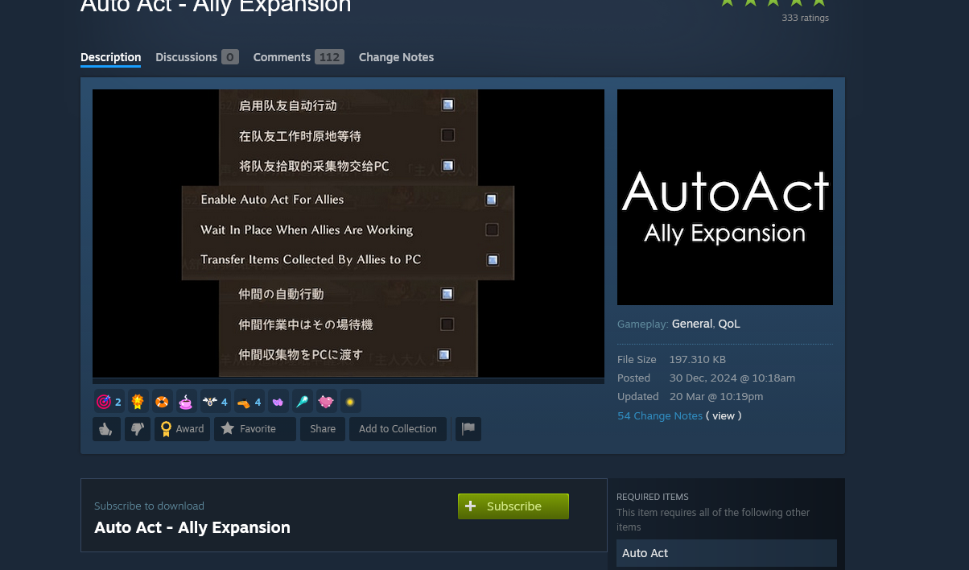Report this item with the flag icon

(468, 429)
